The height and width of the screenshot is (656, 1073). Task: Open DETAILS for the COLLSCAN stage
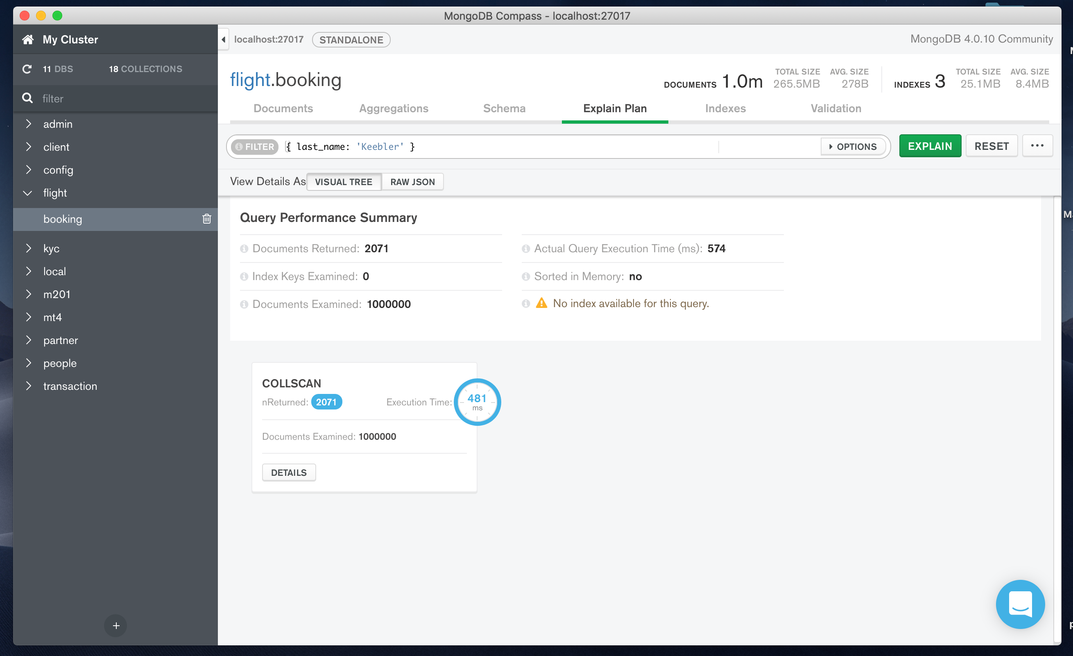click(x=289, y=472)
